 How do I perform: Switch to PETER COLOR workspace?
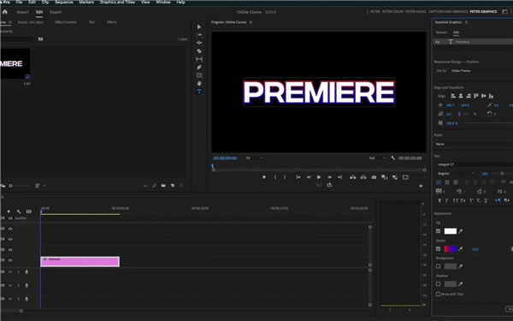click(x=392, y=11)
